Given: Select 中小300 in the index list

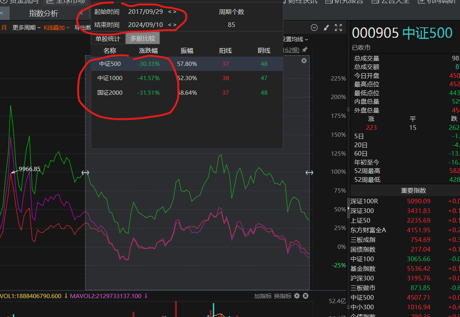Looking at the screenshot, I should pyautogui.click(x=362, y=307).
